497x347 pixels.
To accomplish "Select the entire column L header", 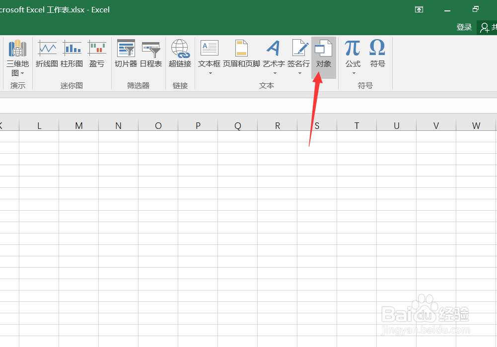I will [39, 125].
